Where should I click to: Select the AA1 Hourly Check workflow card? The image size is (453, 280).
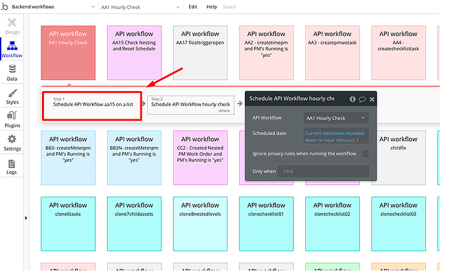click(68, 52)
